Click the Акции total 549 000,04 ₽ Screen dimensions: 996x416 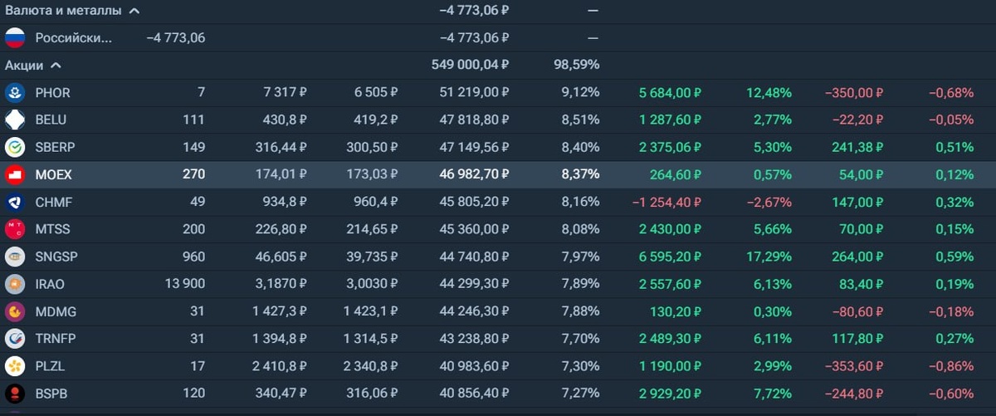[x=471, y=65]
